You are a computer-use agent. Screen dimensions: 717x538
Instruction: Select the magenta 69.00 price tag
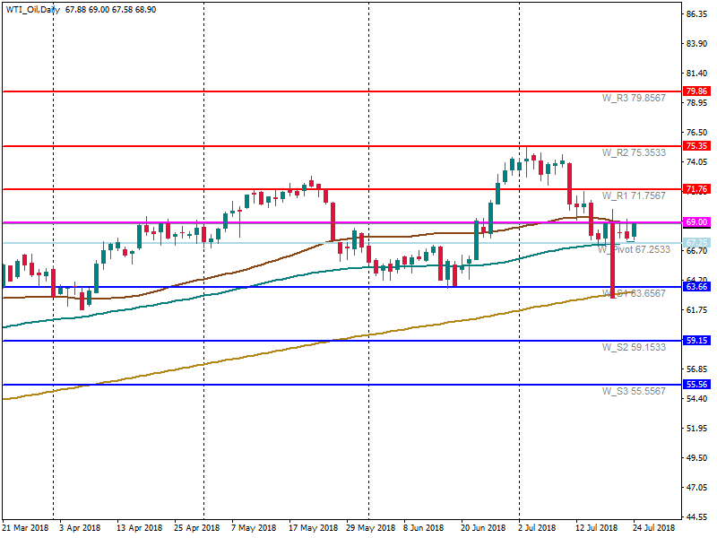(x=696, y=222)
